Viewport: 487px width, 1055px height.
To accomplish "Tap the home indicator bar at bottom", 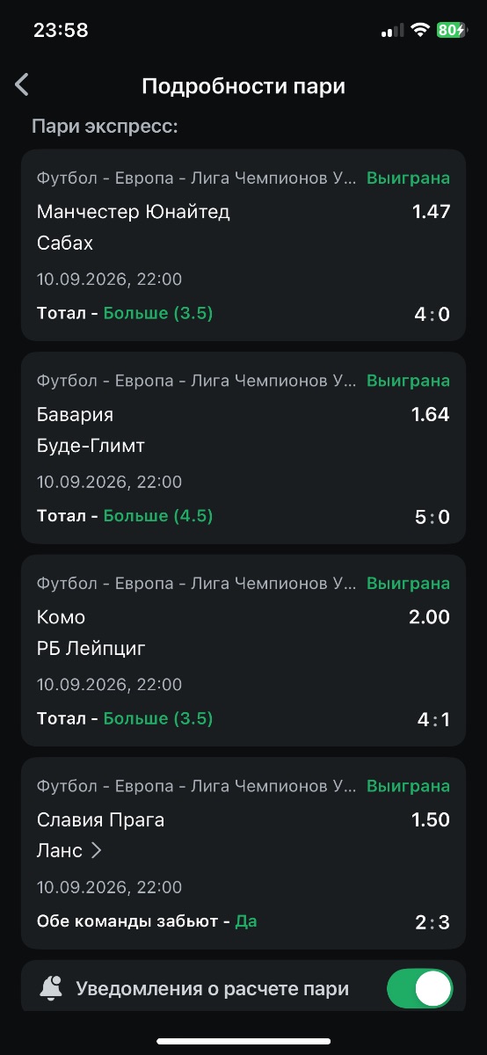I will point(243,1042).
